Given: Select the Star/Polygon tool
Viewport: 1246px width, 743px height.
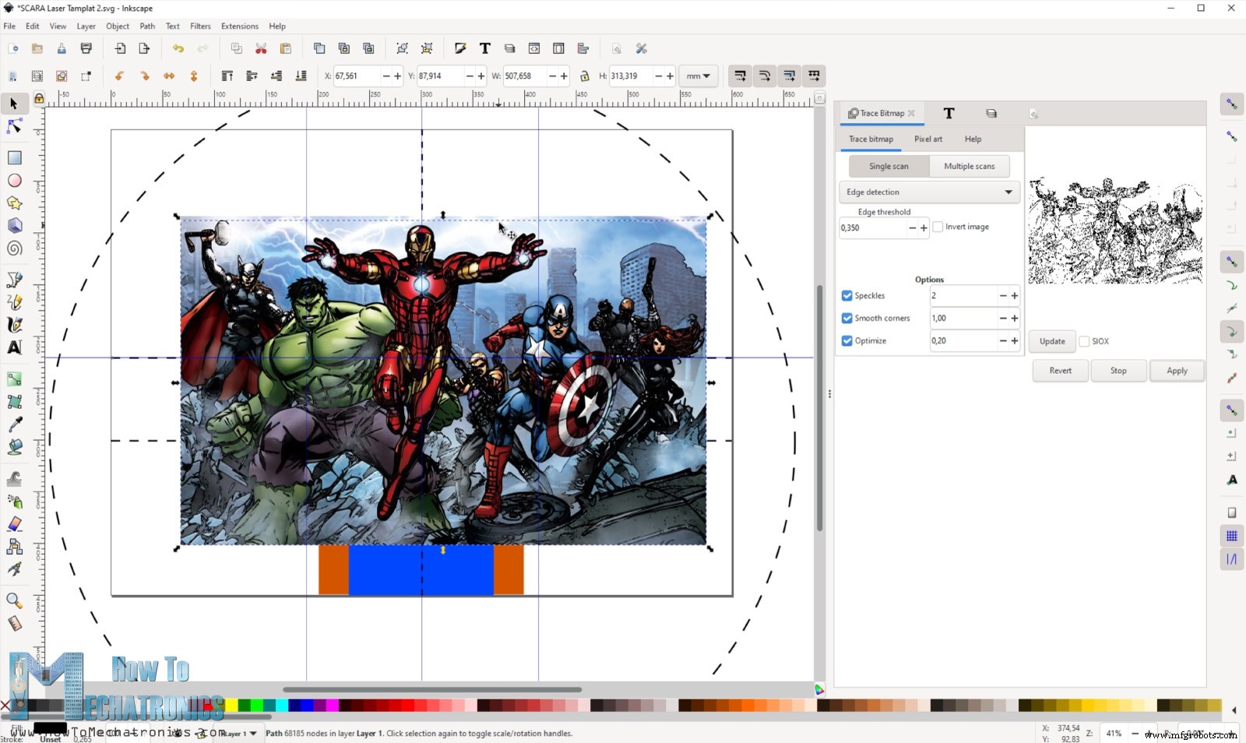Looking at the screenshot, I should (14, 203).
